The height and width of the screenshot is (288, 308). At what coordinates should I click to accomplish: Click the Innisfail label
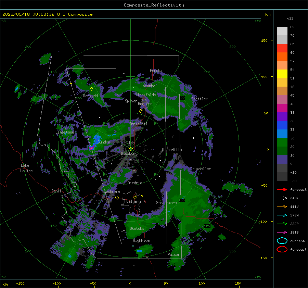[x=138, y=124]
